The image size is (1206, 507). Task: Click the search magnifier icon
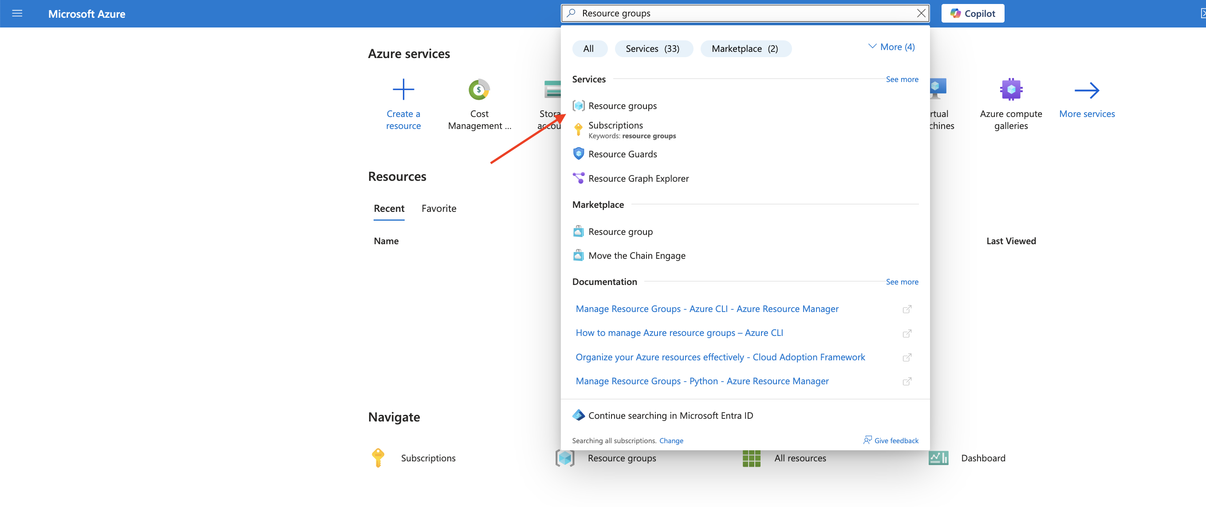tap(571, 13)
